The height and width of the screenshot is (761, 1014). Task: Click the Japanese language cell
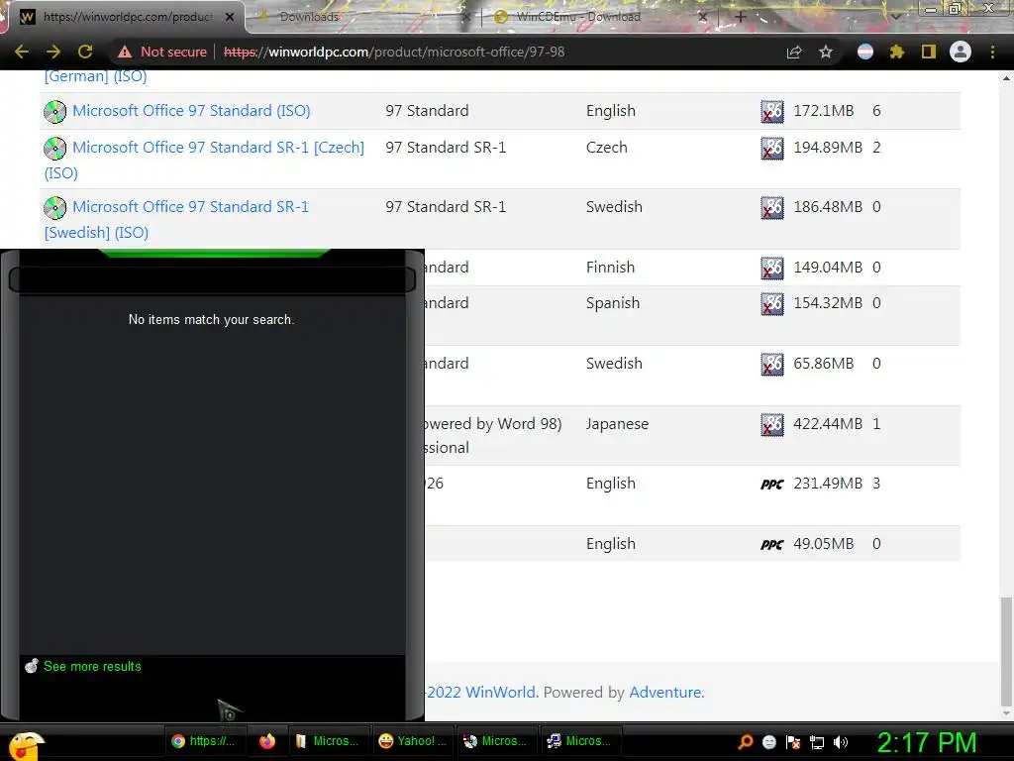click(617, 424)
